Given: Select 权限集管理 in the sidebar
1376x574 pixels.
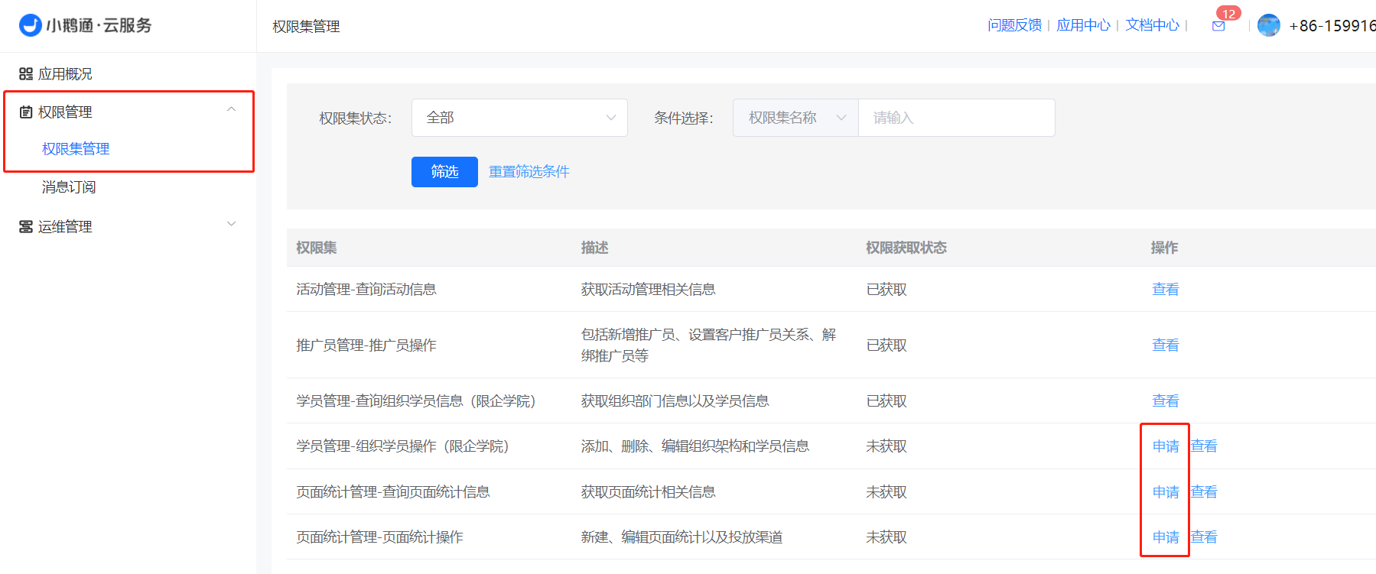Looking at the screenshot, I should pos(76,149).
